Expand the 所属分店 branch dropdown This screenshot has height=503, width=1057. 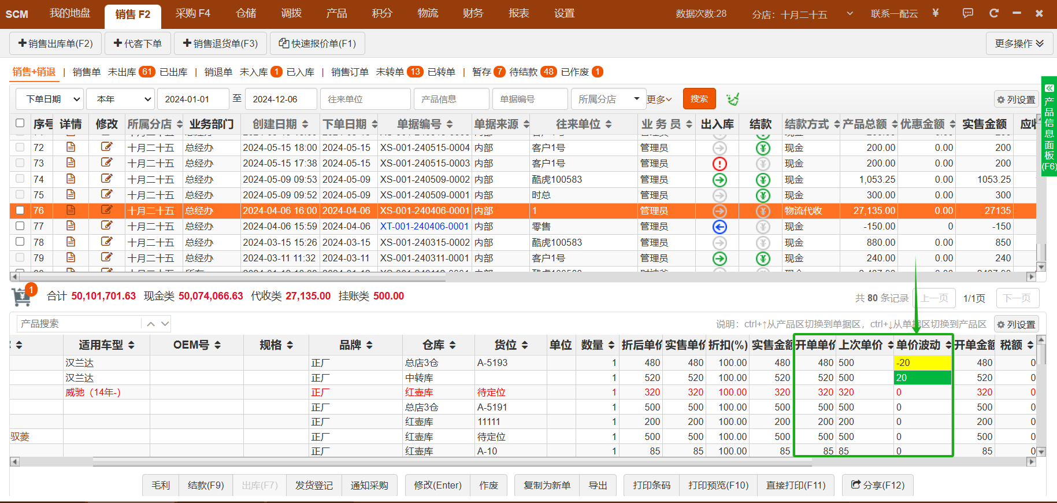(x=608, y=99)
